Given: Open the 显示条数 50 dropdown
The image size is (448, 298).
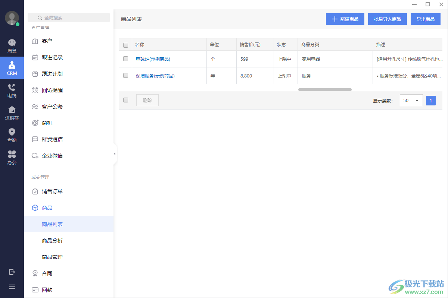Looking at the screenshot, I should tap(411, 101).
